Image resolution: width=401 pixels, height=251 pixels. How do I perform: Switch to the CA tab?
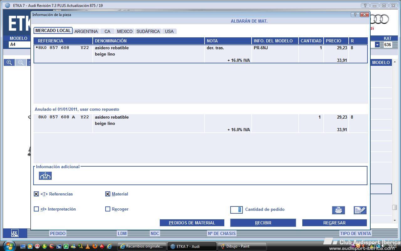pyautogui.click(x=107, y=31)
